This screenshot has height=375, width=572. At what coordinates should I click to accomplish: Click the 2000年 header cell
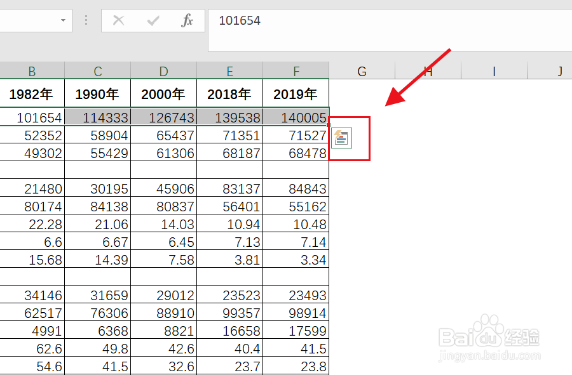pyautogui.click(x=164, y=93)
